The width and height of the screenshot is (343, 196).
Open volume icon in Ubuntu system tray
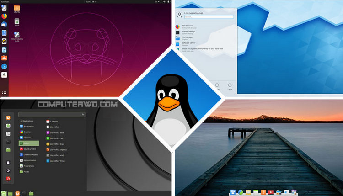[164, 1]
